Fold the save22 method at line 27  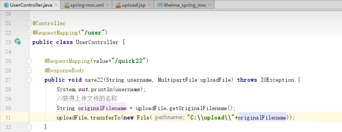click(29, 80)
